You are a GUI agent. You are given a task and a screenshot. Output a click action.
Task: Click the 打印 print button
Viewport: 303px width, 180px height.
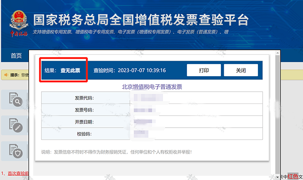click(204, 70)
